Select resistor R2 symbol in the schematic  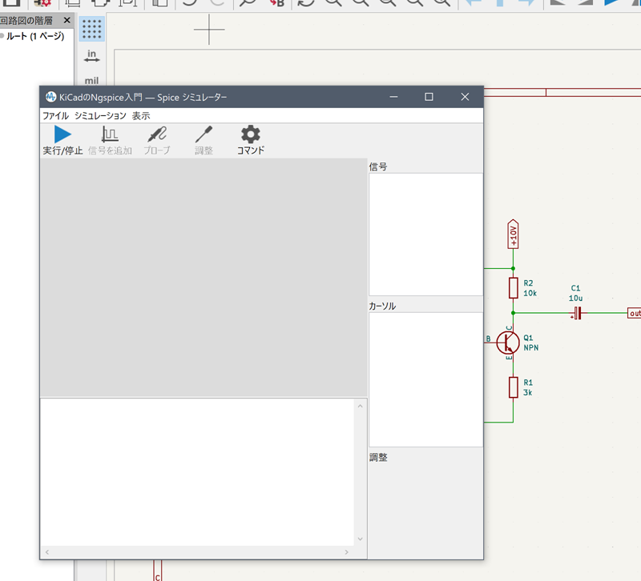[514, 288]
